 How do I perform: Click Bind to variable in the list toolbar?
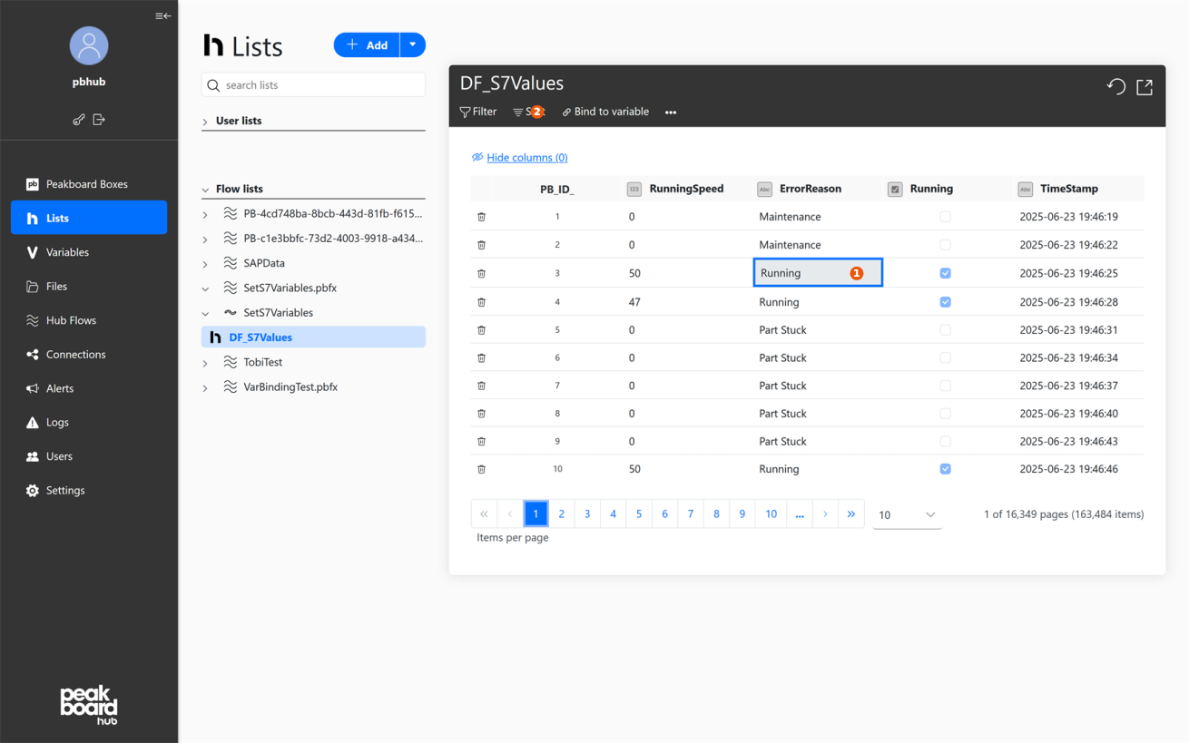coord(604,112)
